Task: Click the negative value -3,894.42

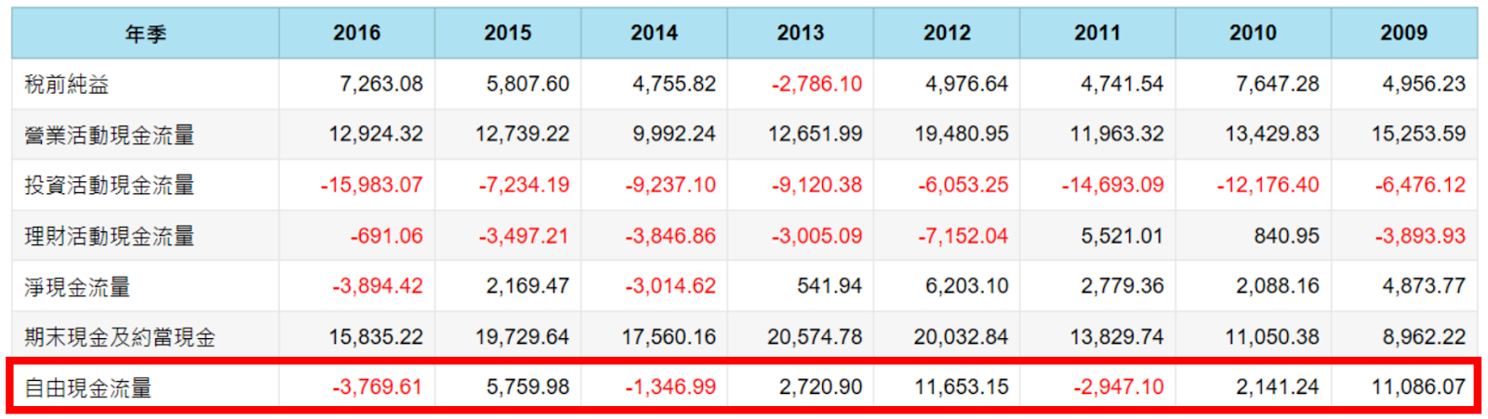Action: pyautogui.click(x=378, y=286)
